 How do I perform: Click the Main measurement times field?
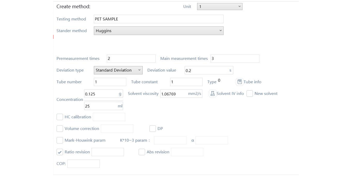234,58
